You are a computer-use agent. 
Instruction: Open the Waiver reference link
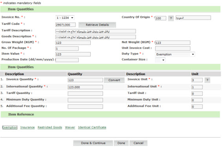[x=70, y=127]
